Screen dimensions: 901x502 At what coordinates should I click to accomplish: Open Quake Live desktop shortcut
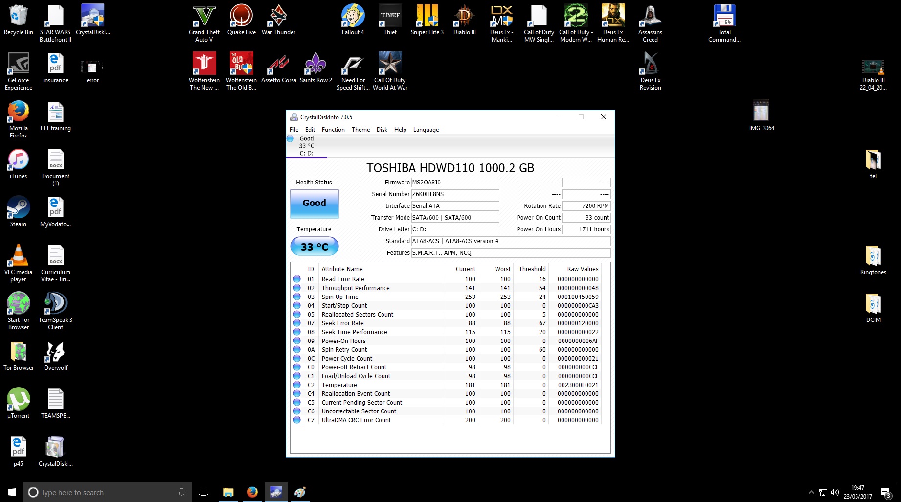[242, 20]
